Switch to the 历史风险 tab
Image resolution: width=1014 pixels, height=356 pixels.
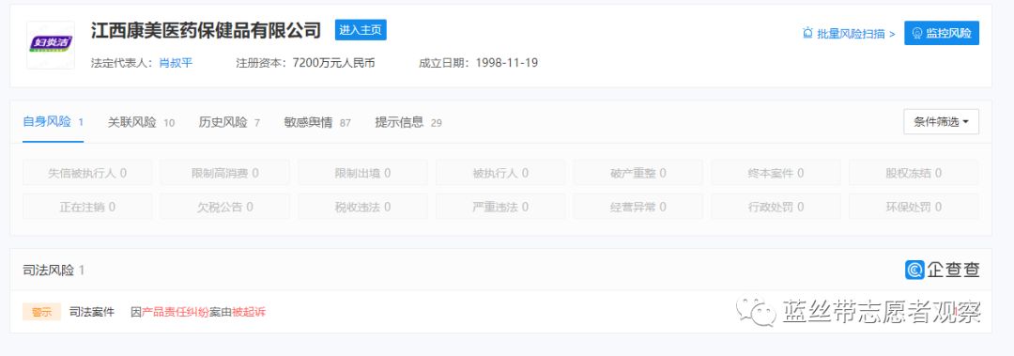(229, 122)
